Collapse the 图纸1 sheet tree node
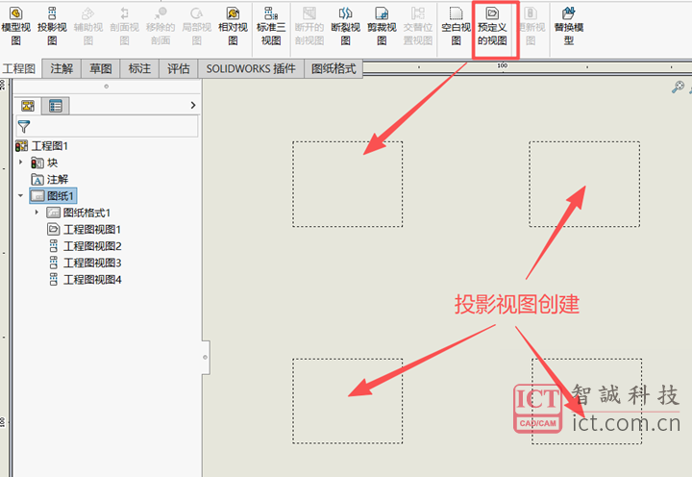Image resolution: width=692 pixels, height=477 pixels. (20, 195)
